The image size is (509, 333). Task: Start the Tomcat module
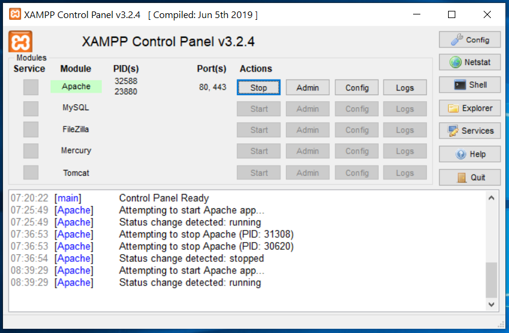point(258,173)
